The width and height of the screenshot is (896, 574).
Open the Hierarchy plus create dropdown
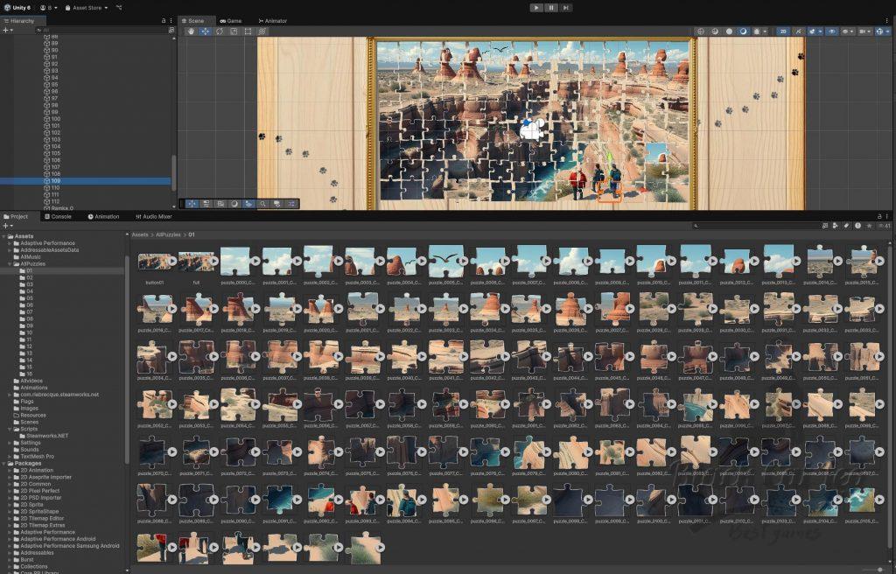(6, 31)
